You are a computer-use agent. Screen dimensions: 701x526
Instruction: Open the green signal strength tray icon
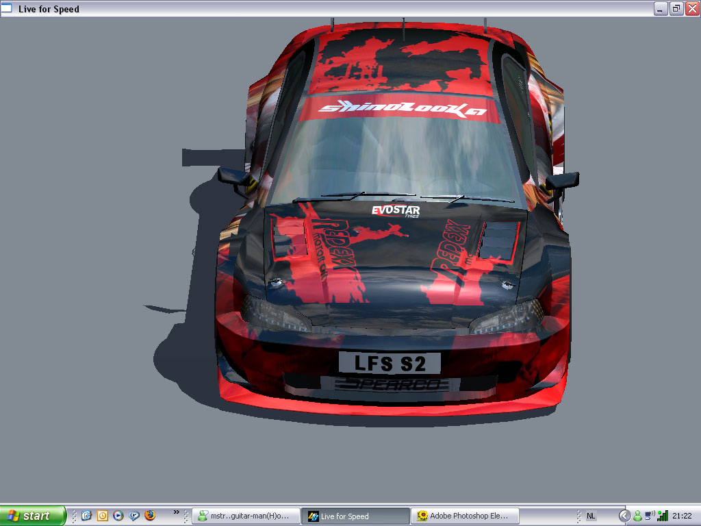click(x=663, y=516)
